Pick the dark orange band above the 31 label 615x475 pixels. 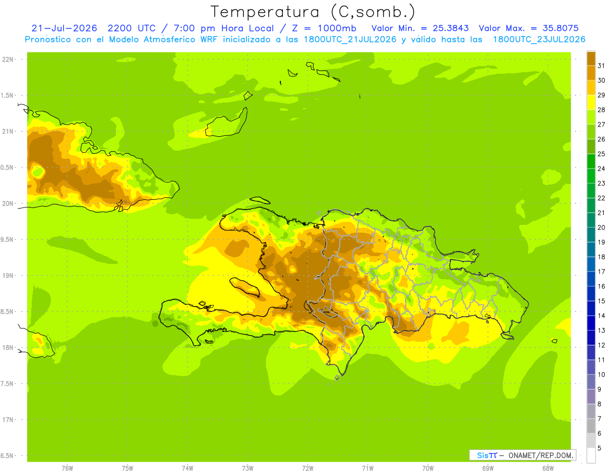click(591, 58)
